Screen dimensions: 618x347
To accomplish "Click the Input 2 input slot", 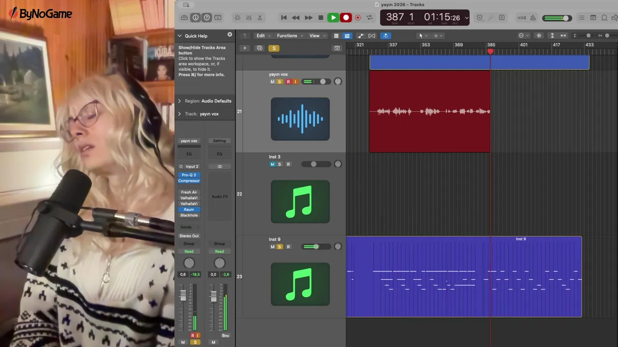I will point(192,167).
